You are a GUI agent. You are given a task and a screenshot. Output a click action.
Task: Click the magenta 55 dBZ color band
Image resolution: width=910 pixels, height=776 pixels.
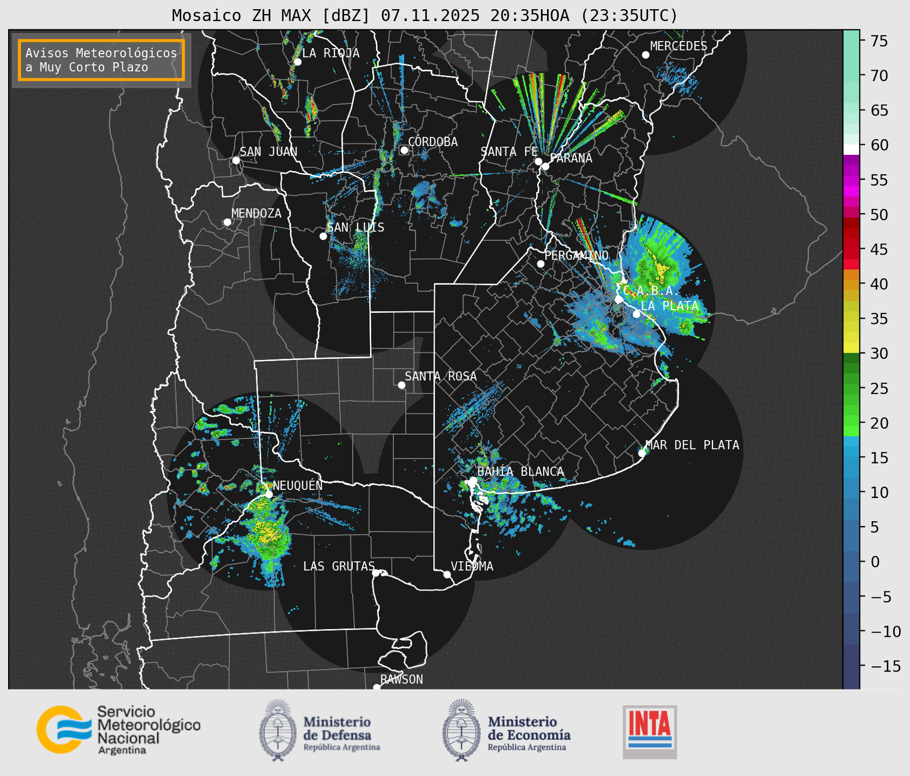click(851, 181)
